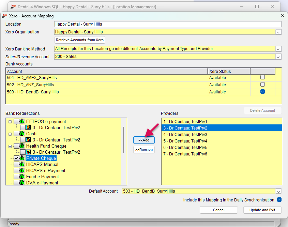
Task: Click the Private Cheque money bag icon
Action: pos(22,158)
